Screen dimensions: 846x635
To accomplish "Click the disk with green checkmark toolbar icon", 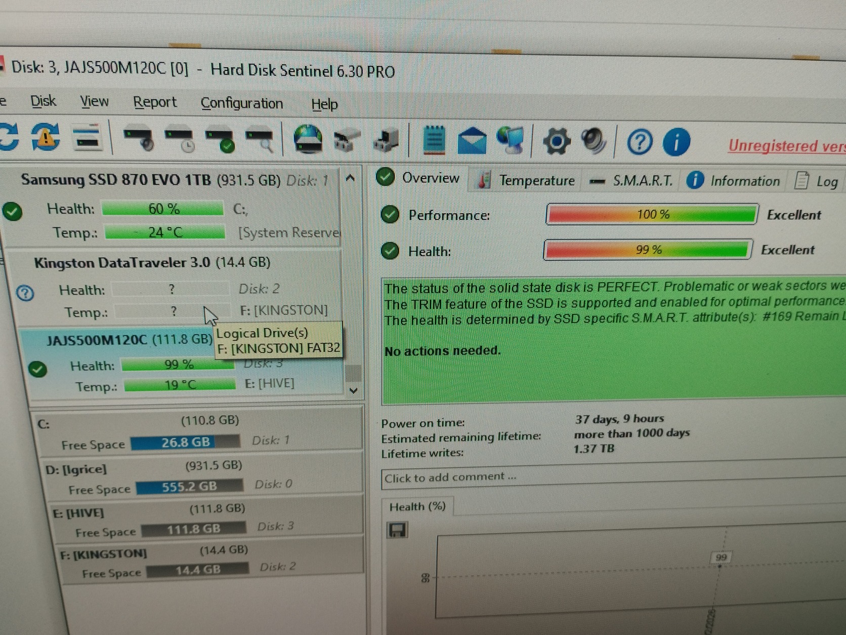I will tap(220, 141).
